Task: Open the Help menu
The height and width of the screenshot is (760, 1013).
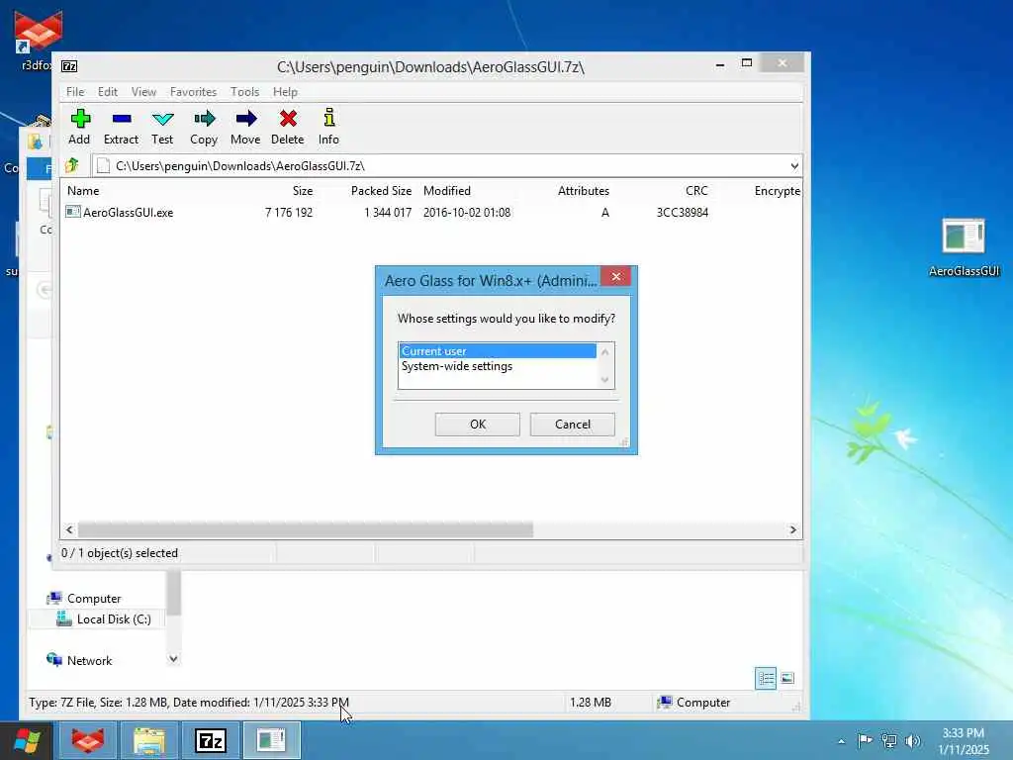Action: 285,92
